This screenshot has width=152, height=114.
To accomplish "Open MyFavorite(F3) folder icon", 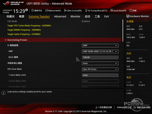I will pos(47,10).
